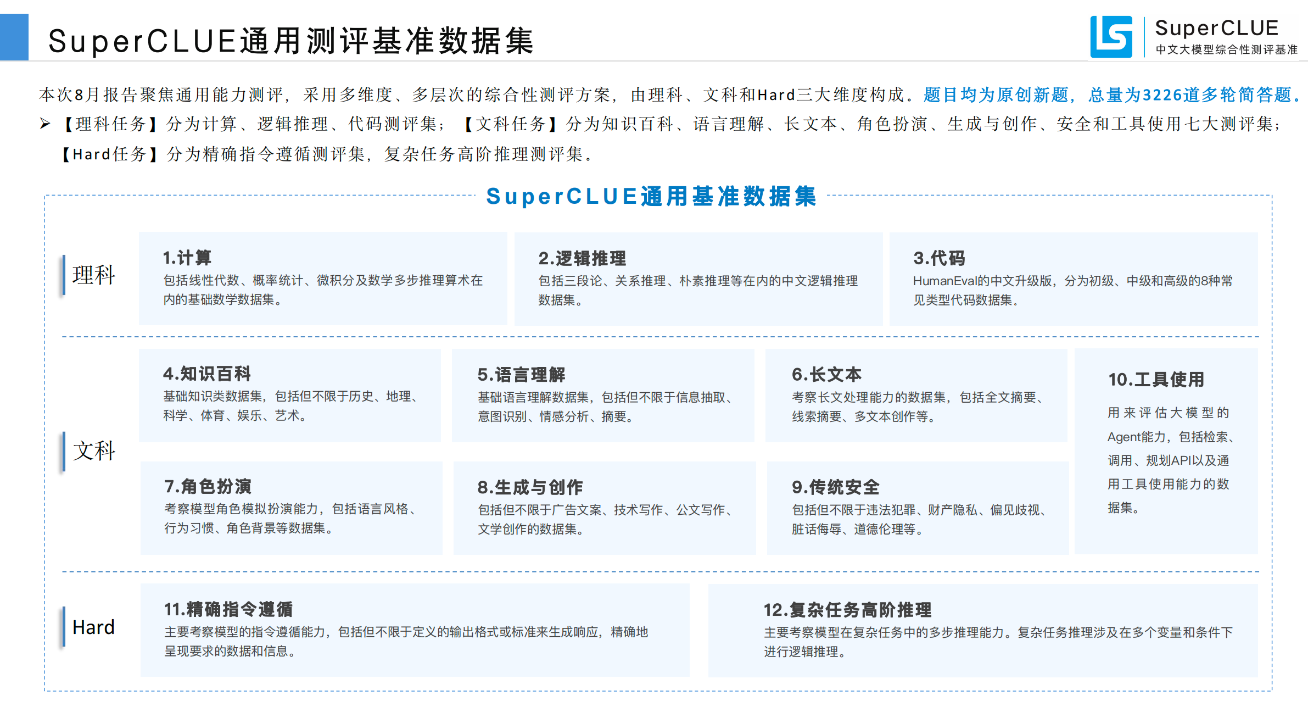Screen dimensions: 1308x701
Task: Click the blue square beside the slide title
Action: (14, 37)
